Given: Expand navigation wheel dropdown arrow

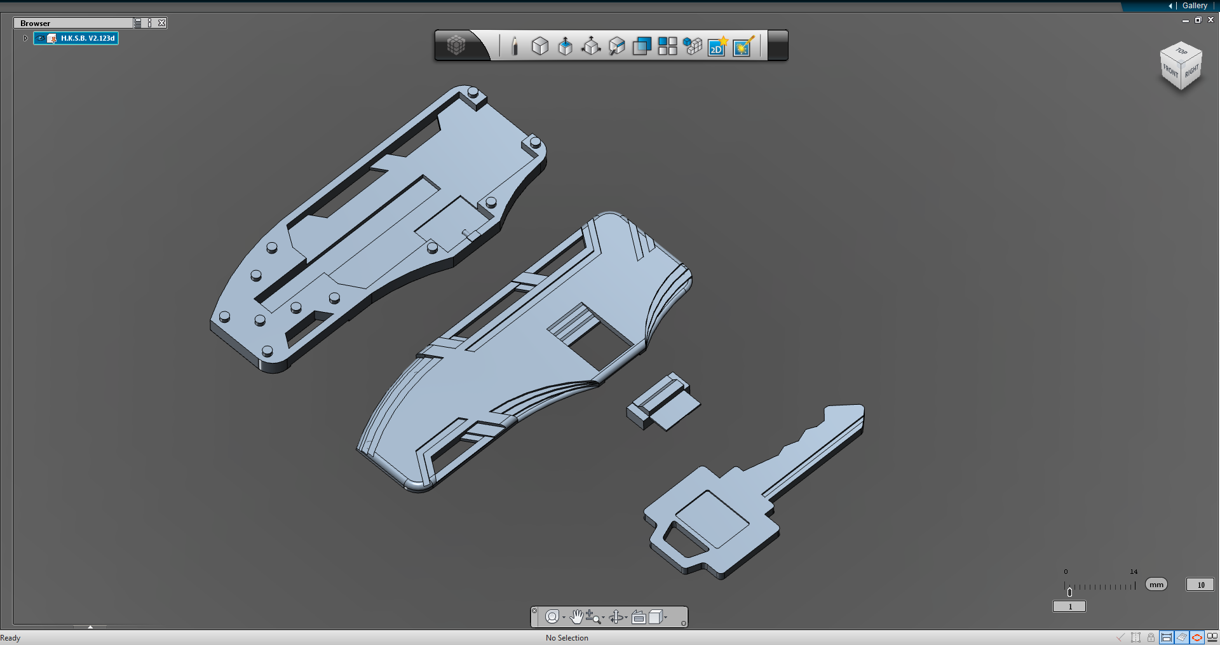Looking at the screenshot, I should point(564,618).
